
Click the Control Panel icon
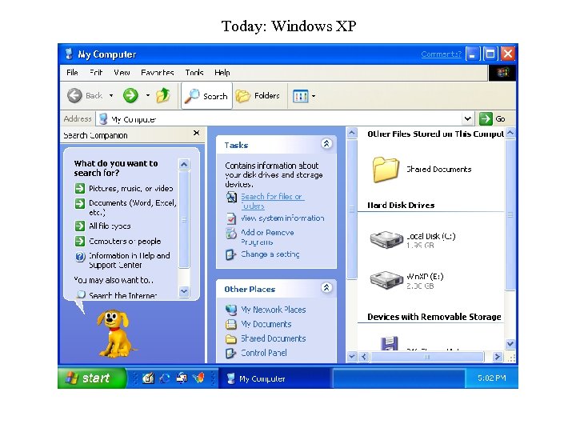(x=230, y=353)
